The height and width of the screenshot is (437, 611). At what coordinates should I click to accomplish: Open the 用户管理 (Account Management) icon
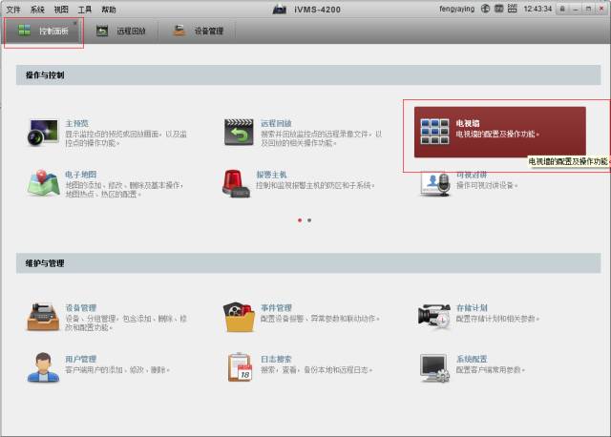pyautogui.click(x=44, y=366)
